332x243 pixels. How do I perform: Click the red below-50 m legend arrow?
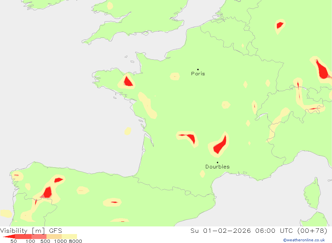(9, 236)
